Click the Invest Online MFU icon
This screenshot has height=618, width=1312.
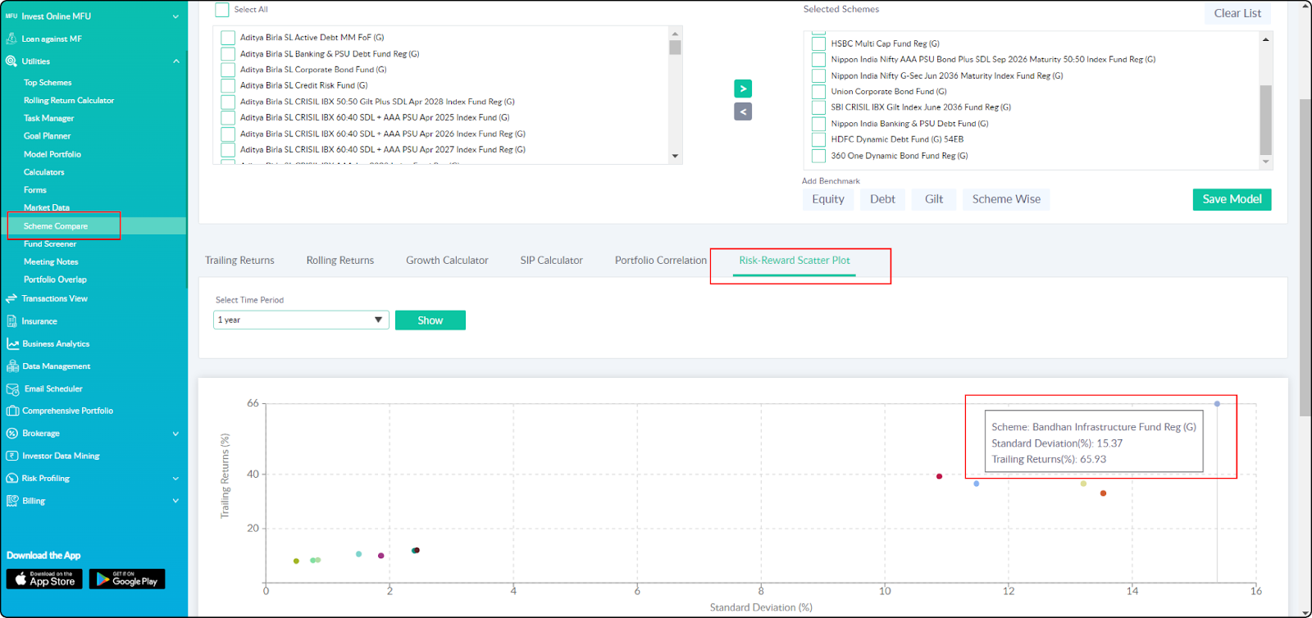click(x=11, y=16)
